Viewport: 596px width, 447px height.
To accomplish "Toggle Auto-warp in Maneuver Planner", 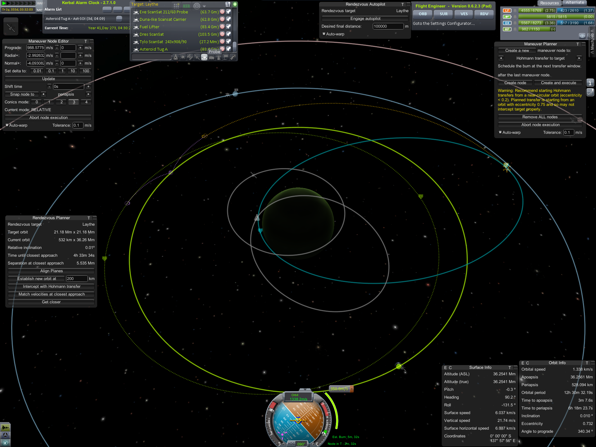I will 500,133.
